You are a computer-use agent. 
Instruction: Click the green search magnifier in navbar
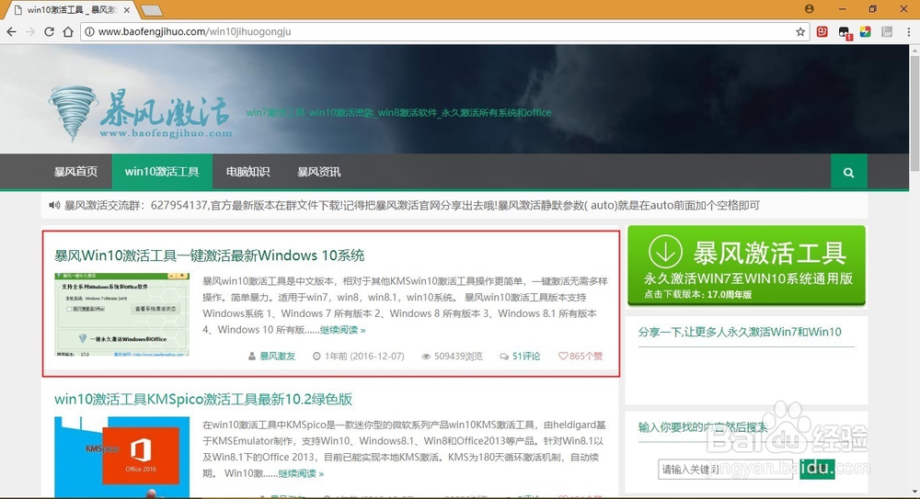click(x=848, y=172)
